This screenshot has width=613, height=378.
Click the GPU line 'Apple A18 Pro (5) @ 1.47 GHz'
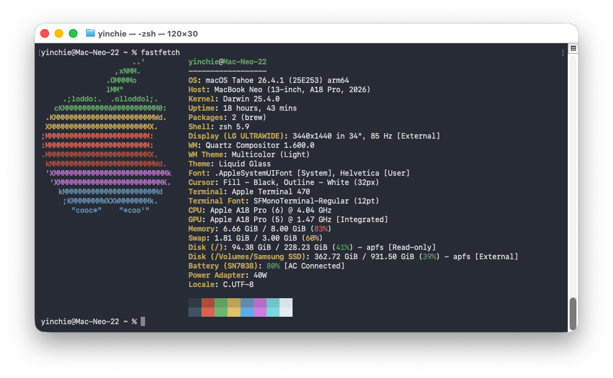point(270,220)
